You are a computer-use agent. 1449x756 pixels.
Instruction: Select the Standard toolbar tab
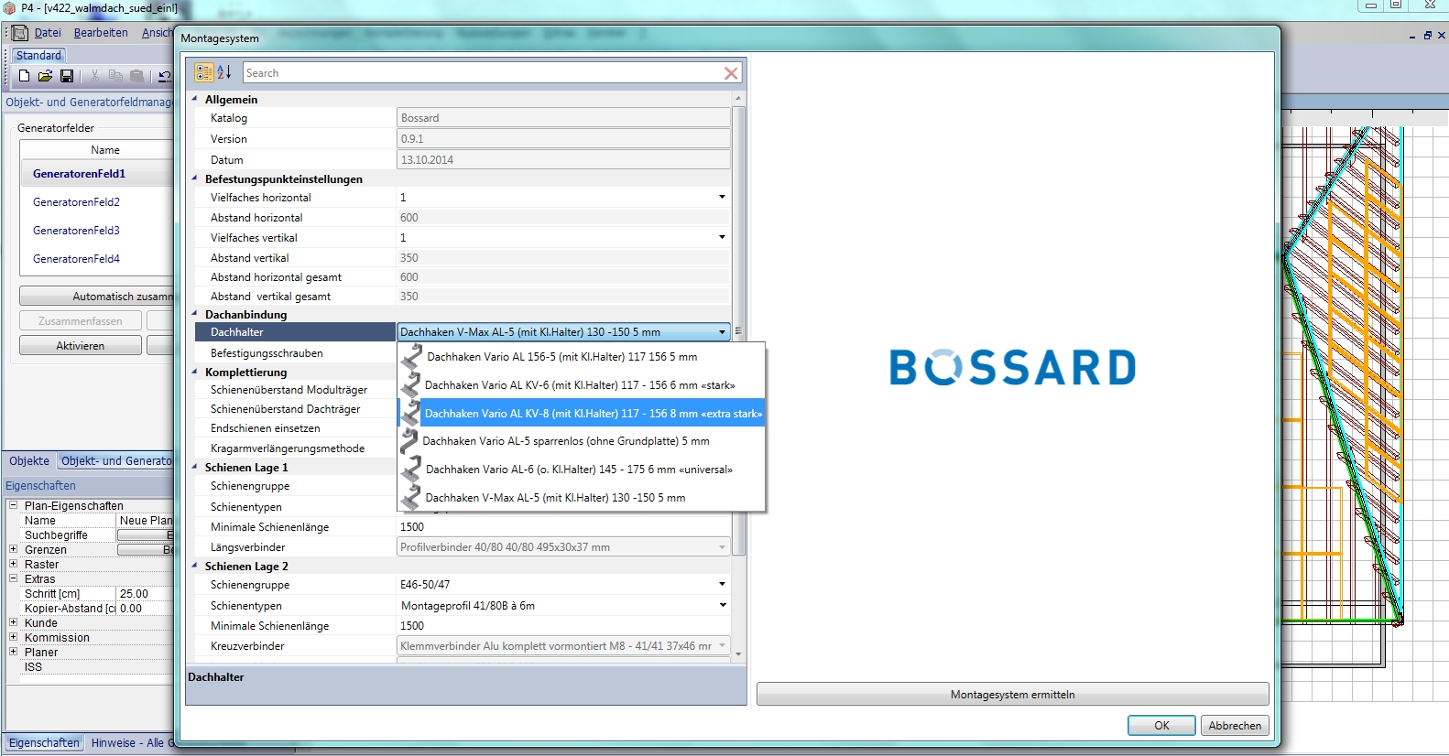(x=38, y=56)
